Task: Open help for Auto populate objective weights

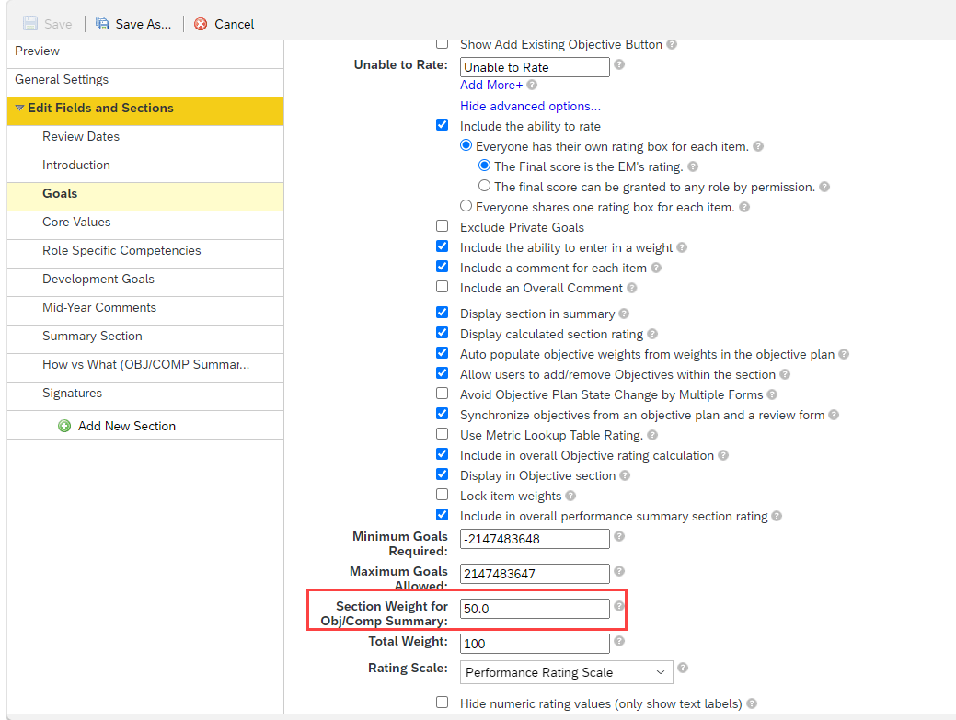Action: pos(844,354)
